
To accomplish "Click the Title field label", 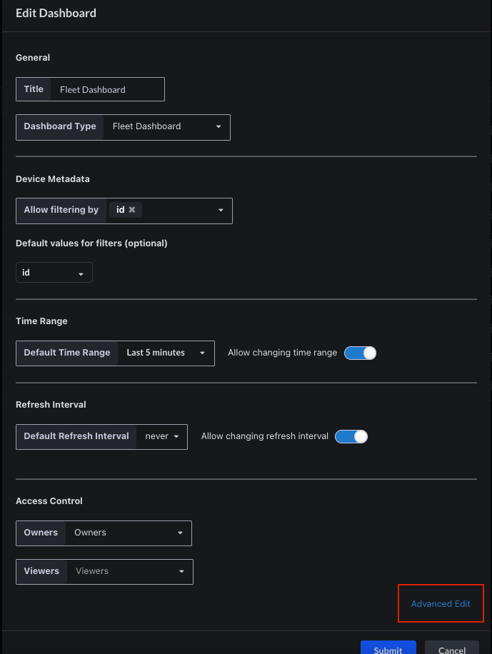I will [x=34, y=89].
